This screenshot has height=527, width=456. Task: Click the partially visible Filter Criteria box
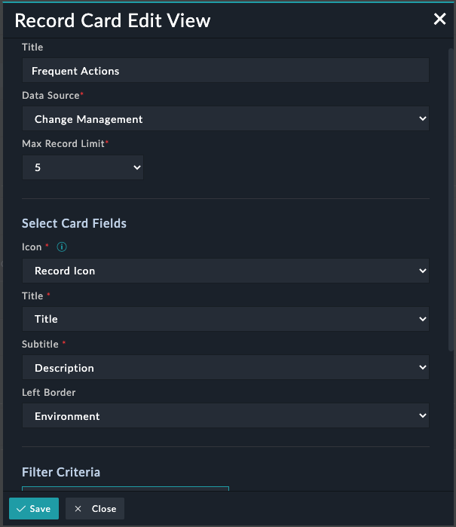(x=125, y=488)
